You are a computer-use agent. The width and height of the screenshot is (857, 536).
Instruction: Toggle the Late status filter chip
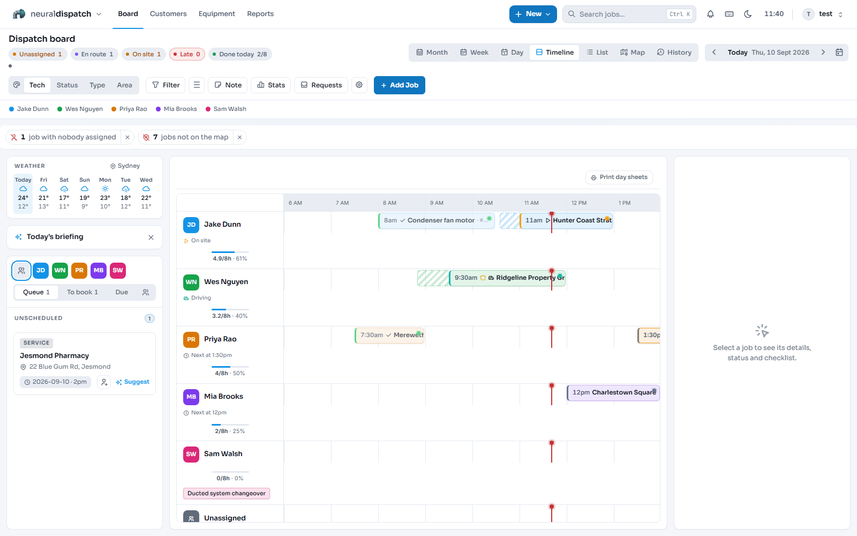(187, 54)
